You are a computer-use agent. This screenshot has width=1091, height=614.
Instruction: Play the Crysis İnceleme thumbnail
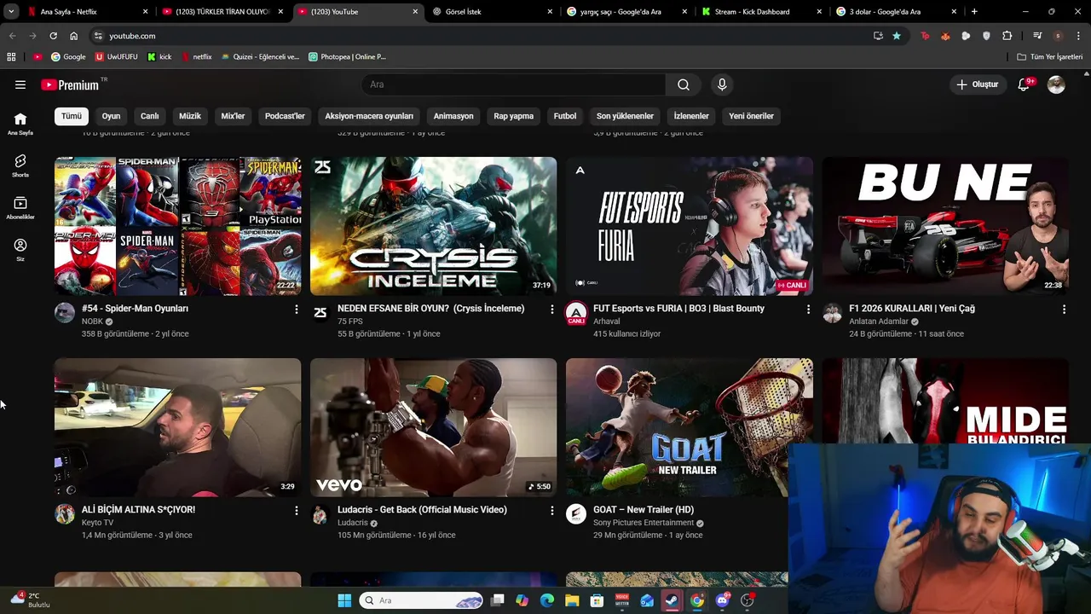[x=434, y=226]
